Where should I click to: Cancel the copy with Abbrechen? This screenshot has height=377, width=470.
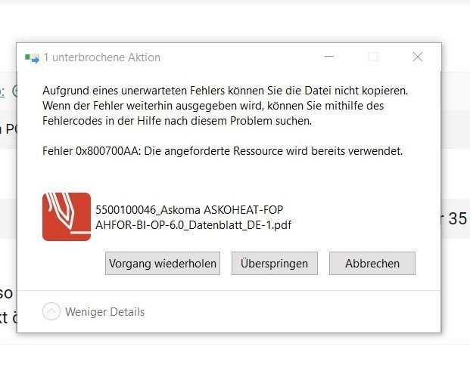(x=372, y=264)
